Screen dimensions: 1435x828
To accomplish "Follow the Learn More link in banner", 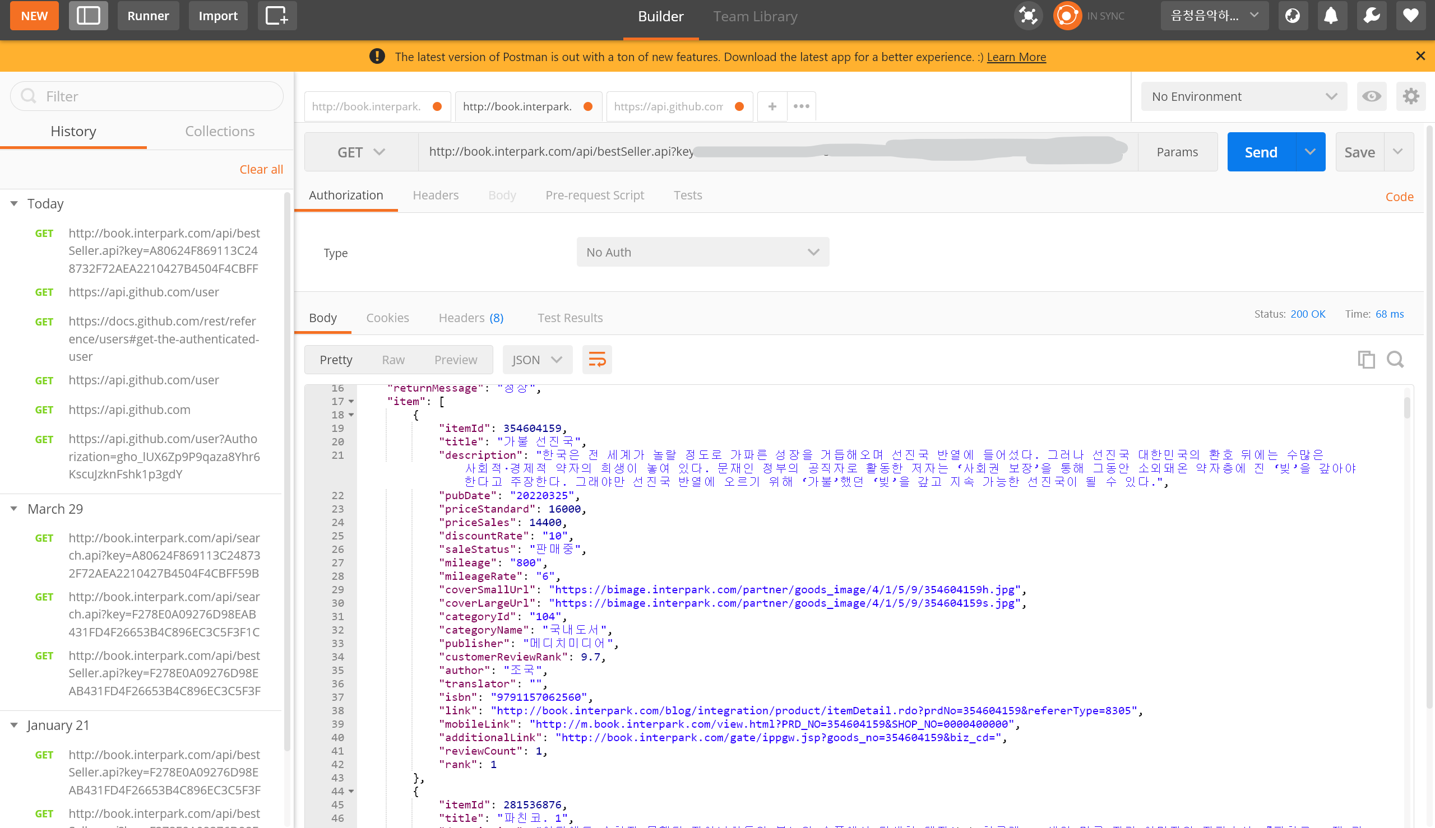I will pyautogui.click(x=1016, y=56).
